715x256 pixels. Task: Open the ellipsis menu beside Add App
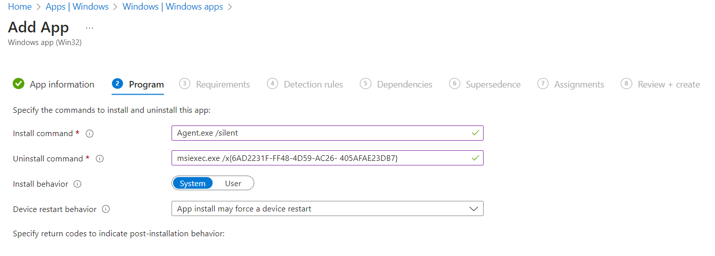(x=90, y=27)
